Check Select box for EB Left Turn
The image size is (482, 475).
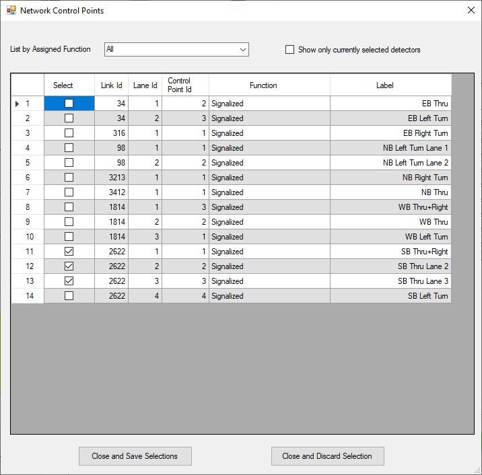[x=69, y=118]
